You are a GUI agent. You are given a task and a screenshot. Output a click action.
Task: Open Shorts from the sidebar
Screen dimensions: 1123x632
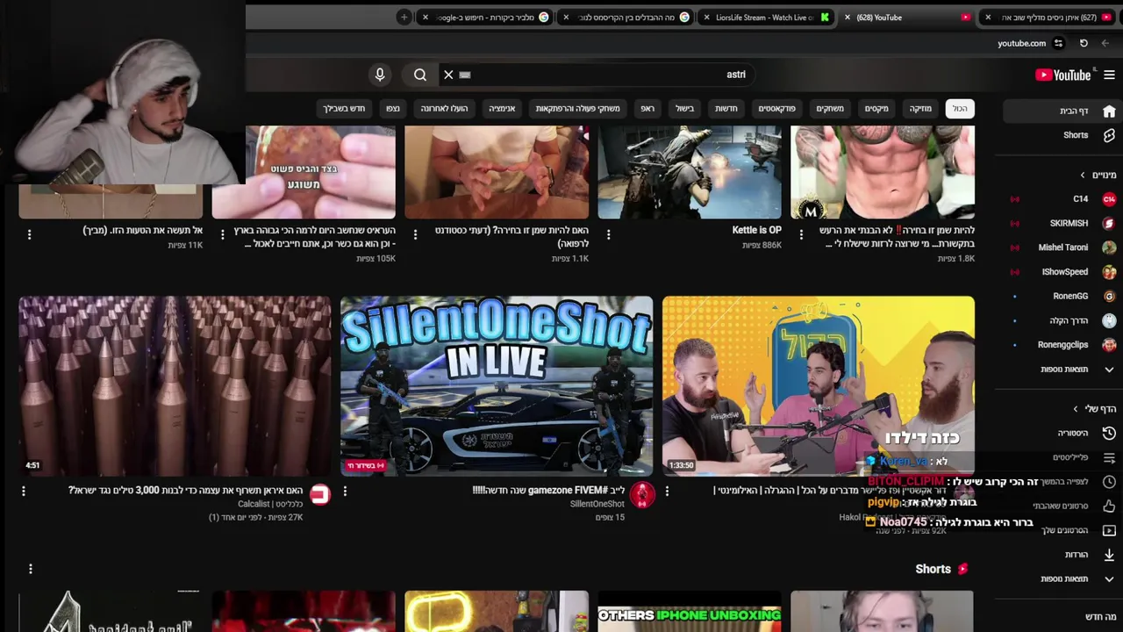[x=1059, y=135]
